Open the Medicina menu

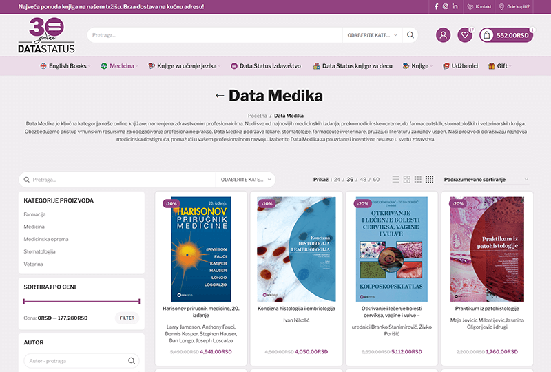(x=119, y=65)
